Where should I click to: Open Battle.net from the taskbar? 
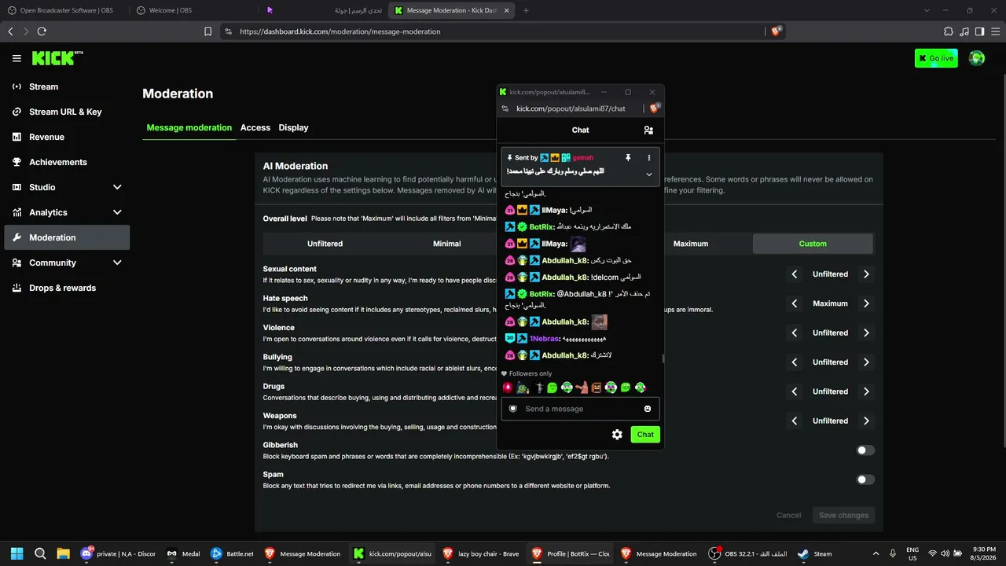pyautogui.click(x=232, y=553)
